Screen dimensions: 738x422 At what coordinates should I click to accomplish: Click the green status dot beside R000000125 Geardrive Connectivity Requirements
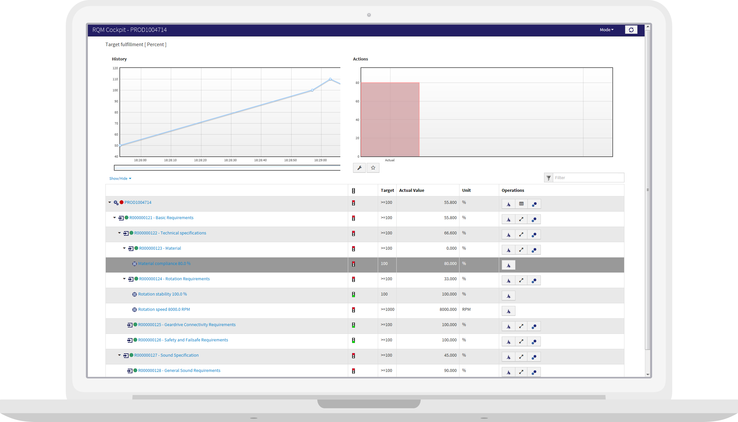(134, 324)
